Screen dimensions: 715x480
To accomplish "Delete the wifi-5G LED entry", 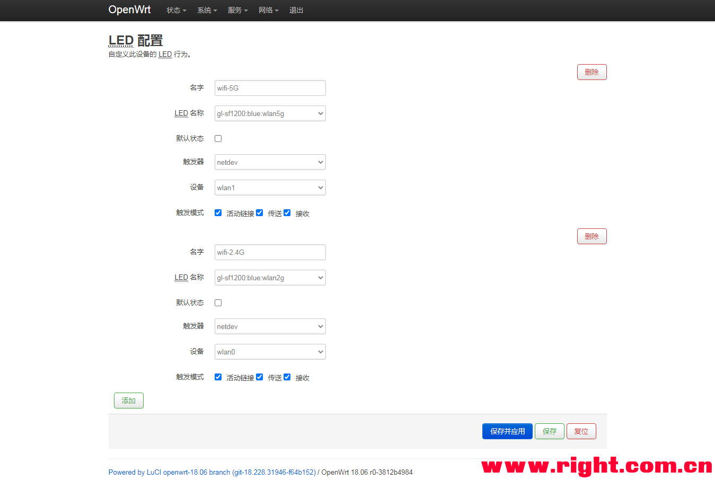I will click(592, 72).
